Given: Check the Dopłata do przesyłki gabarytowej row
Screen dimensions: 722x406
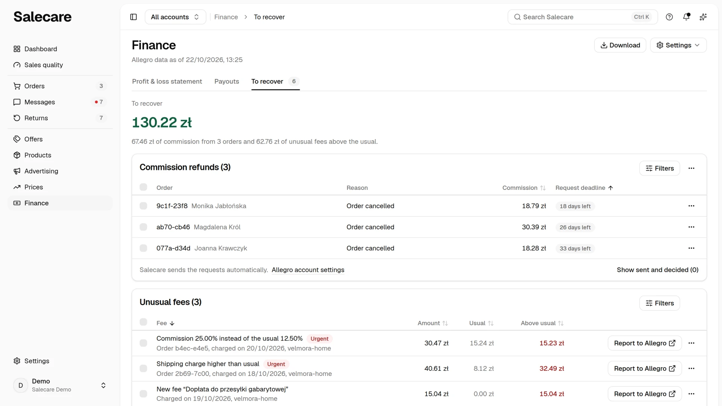Looking at the screenshot, I should coord(143,394).
